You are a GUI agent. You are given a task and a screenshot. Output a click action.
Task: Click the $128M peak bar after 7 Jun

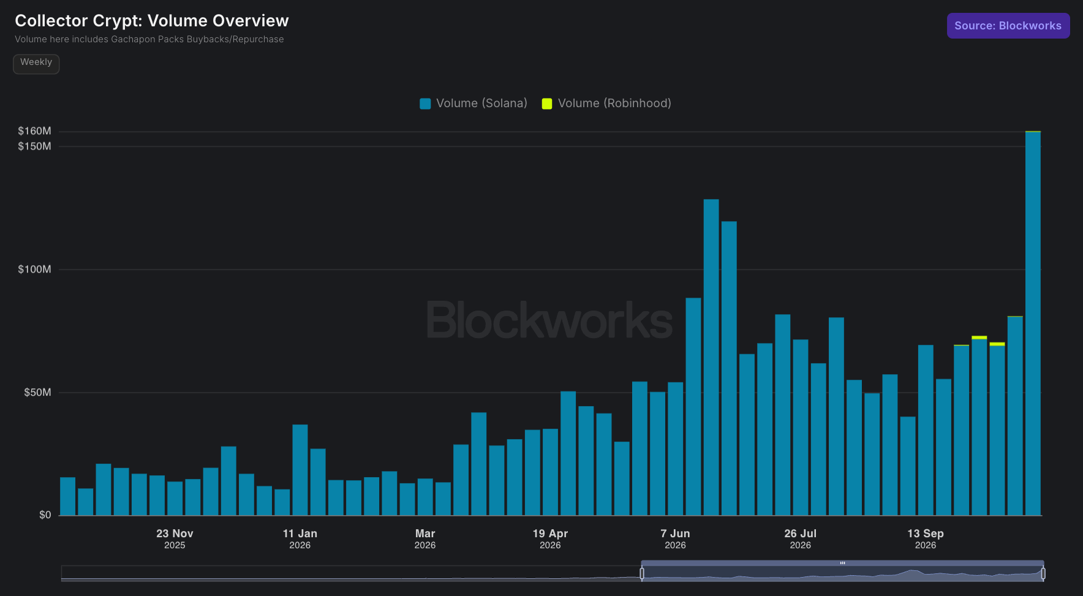[x=711, y=357]
